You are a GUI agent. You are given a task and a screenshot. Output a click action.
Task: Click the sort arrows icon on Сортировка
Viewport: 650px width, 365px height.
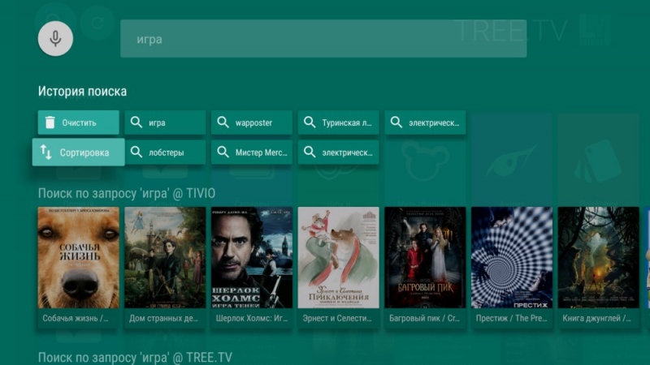[x=46, y=152]
